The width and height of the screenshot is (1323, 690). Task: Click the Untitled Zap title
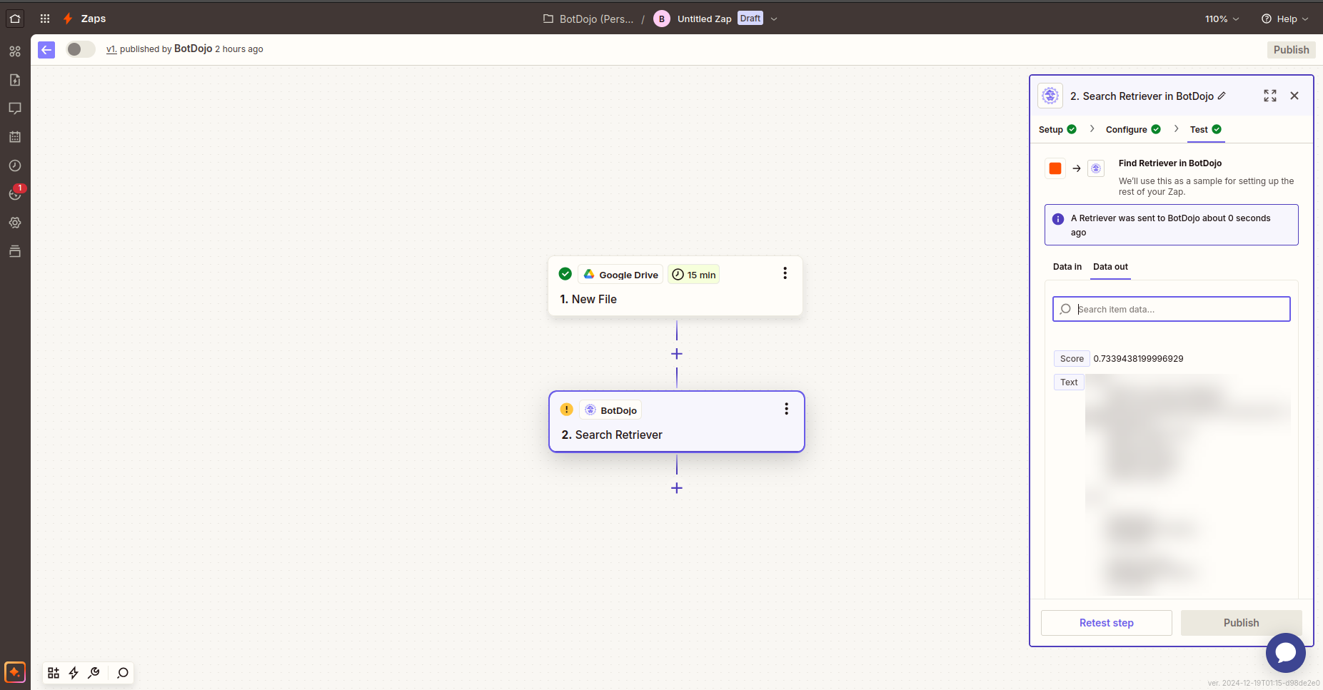coord(704,19)
